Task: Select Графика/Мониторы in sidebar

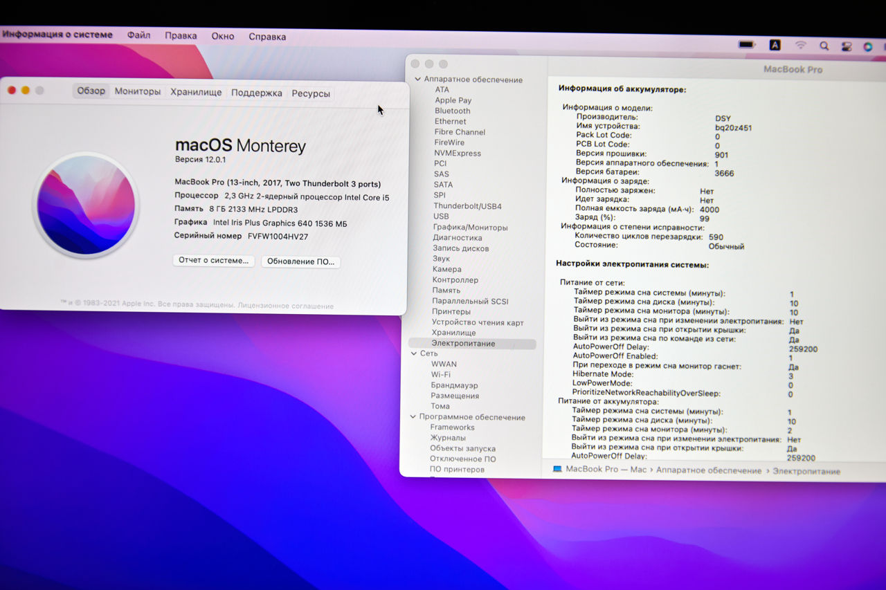Action: click(x=471, y=228)
